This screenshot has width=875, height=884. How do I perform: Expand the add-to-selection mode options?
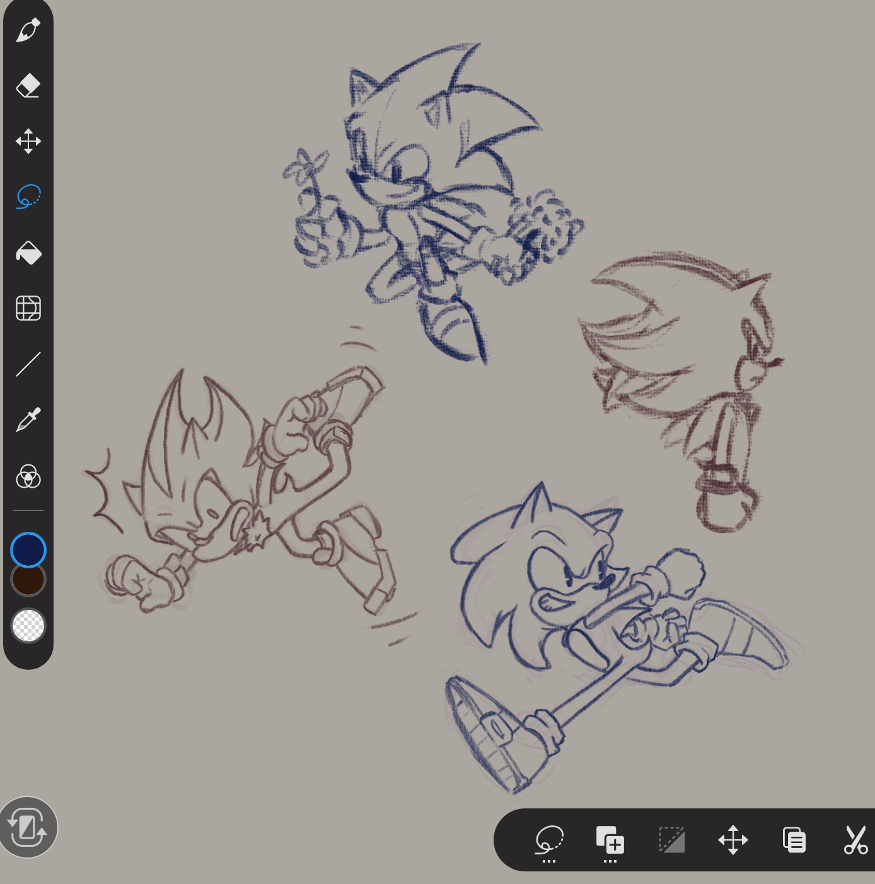[x=610, y=841]
